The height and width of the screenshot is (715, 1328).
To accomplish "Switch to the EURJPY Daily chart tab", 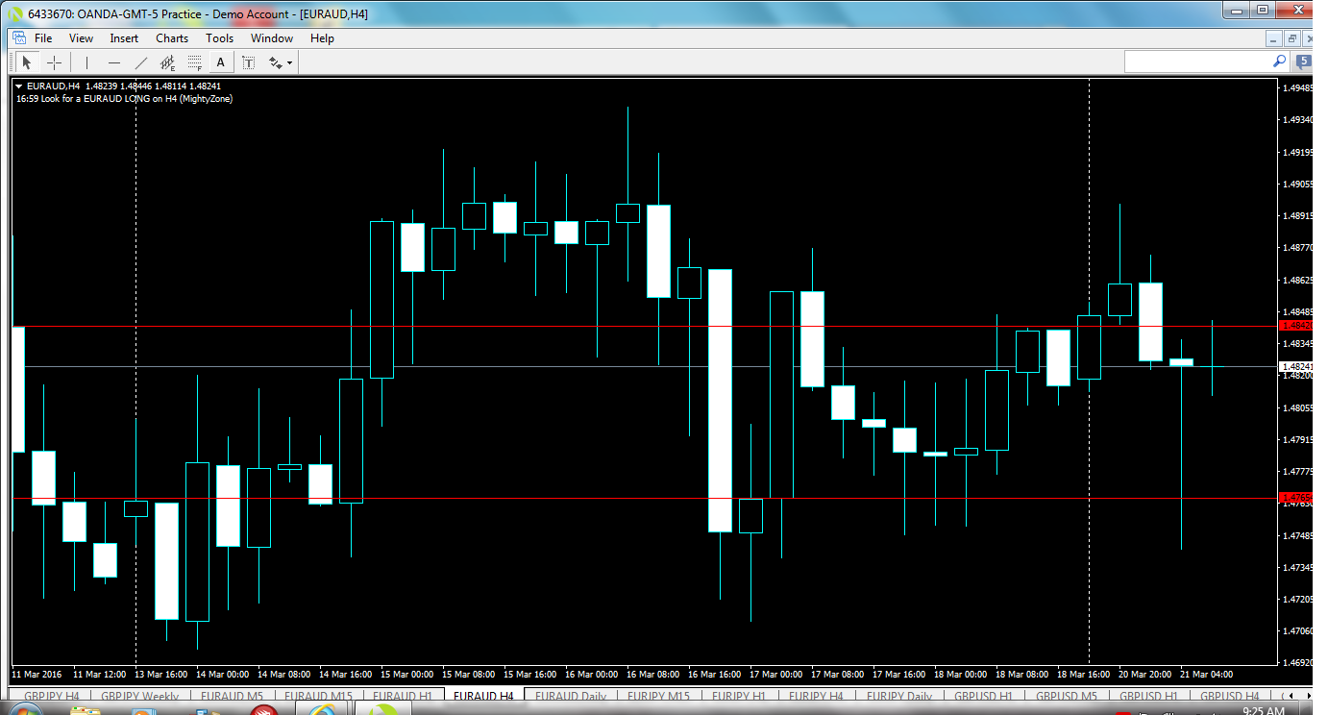I will pos(899,696).
